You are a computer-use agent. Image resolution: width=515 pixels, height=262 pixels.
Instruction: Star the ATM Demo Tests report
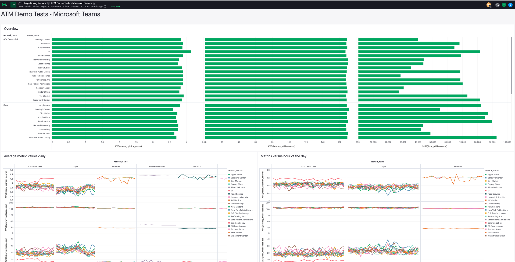tap(94, 3)
